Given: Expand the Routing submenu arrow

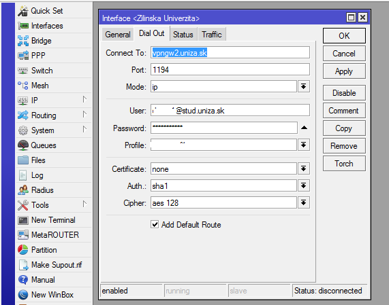Looking at the screenshot, I should coord(84,115).
